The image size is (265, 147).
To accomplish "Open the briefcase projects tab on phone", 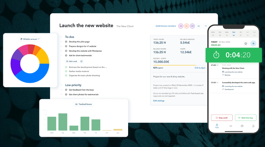I will click(242, 126).
